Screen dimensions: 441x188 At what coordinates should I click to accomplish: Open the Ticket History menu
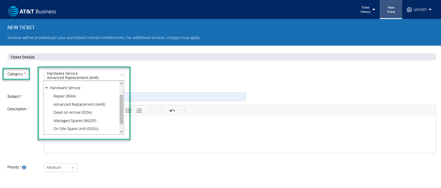click(x=368, y=10)
